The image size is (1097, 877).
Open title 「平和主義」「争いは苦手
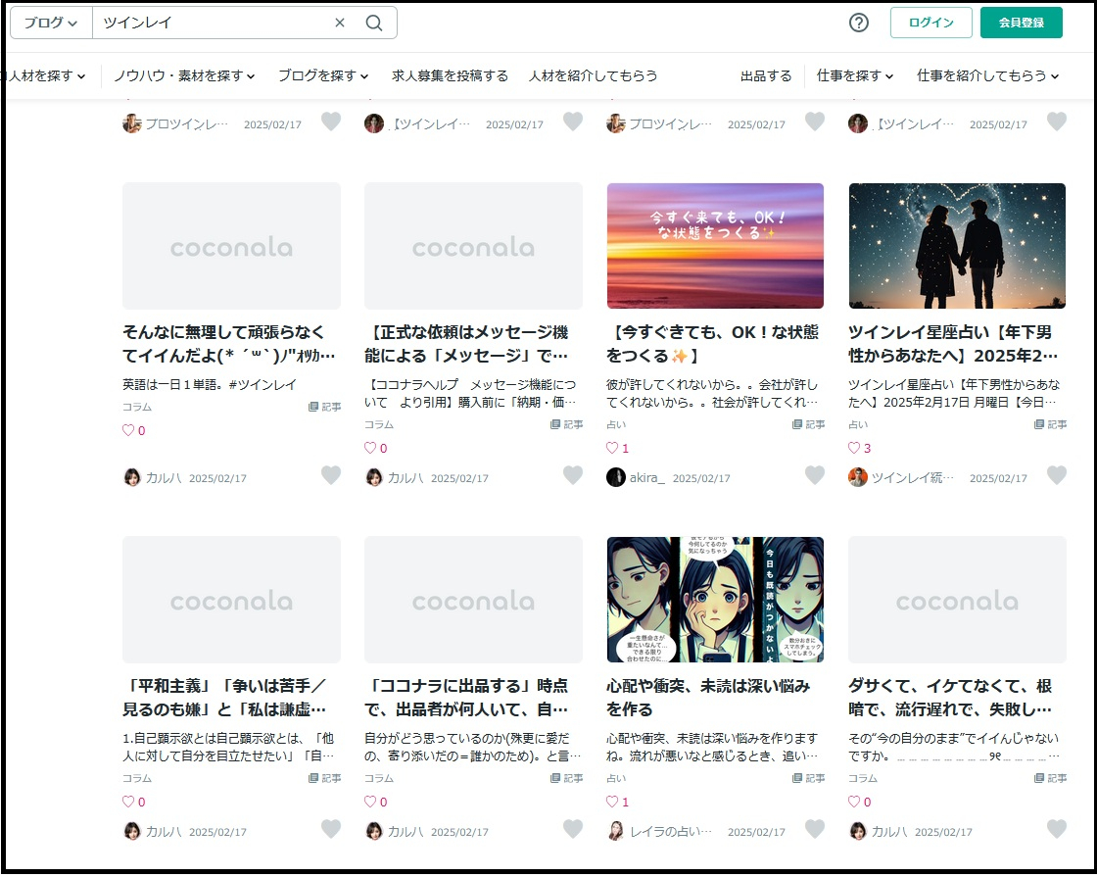[224, 698]
